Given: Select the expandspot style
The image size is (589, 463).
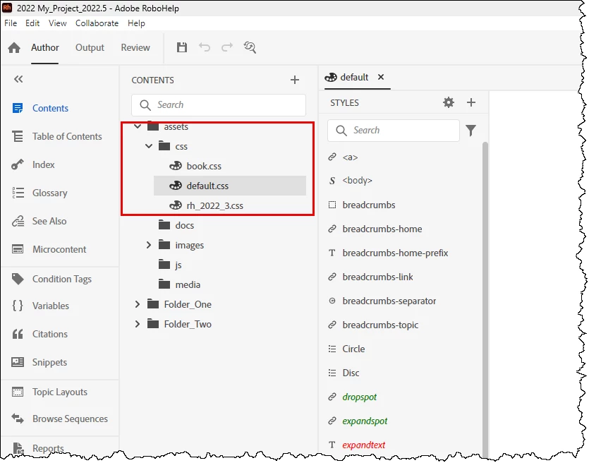Looking at the screenshot, I should pos(357,421).
